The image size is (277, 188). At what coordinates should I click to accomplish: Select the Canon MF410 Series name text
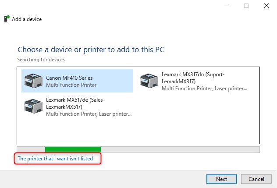[x=69, y=78]
